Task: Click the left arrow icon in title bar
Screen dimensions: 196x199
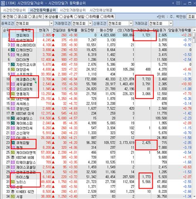Action: click(173, 3)
